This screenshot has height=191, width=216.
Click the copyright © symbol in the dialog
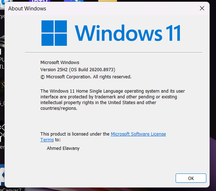point(43,77)
